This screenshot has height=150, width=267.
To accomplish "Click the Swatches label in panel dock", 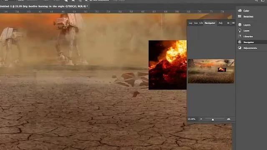I will click(x=248, y=17).
